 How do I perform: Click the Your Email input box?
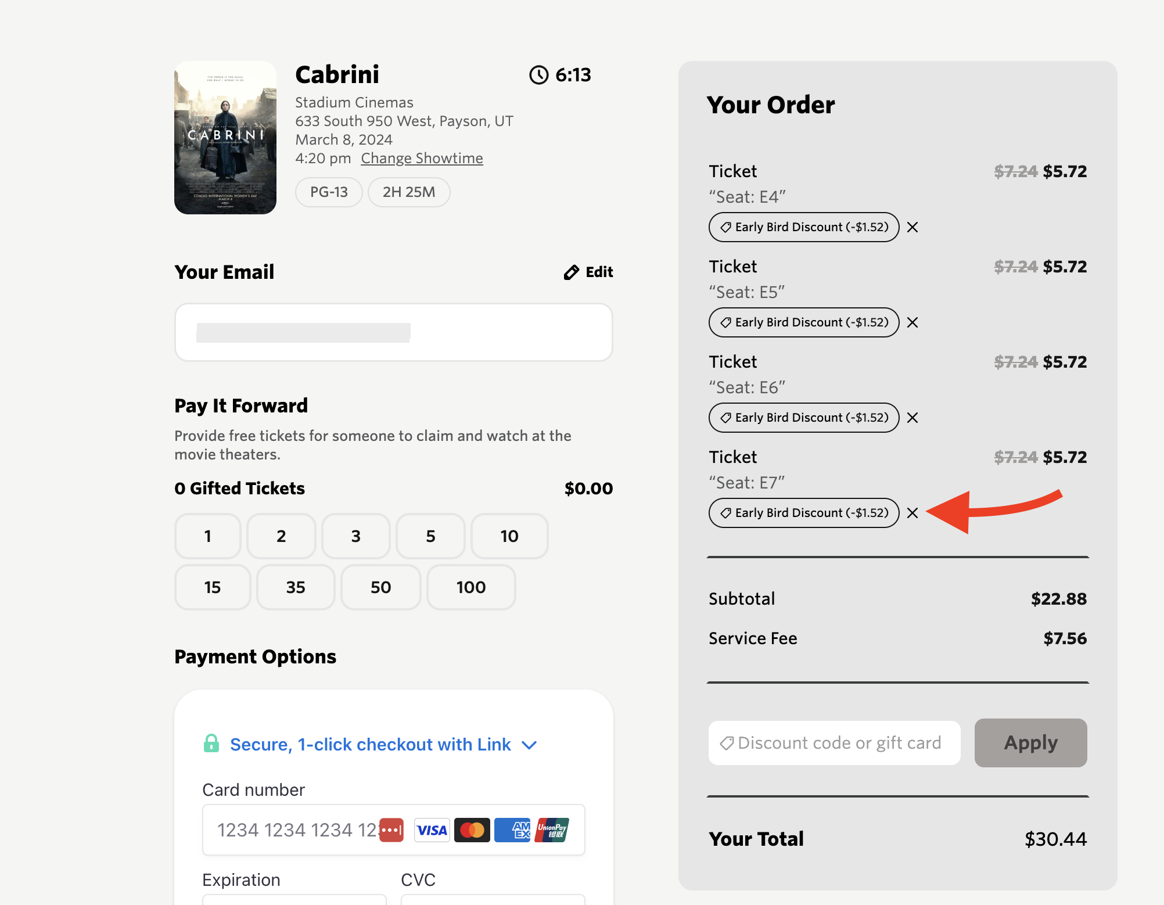(x=393, y=332)
